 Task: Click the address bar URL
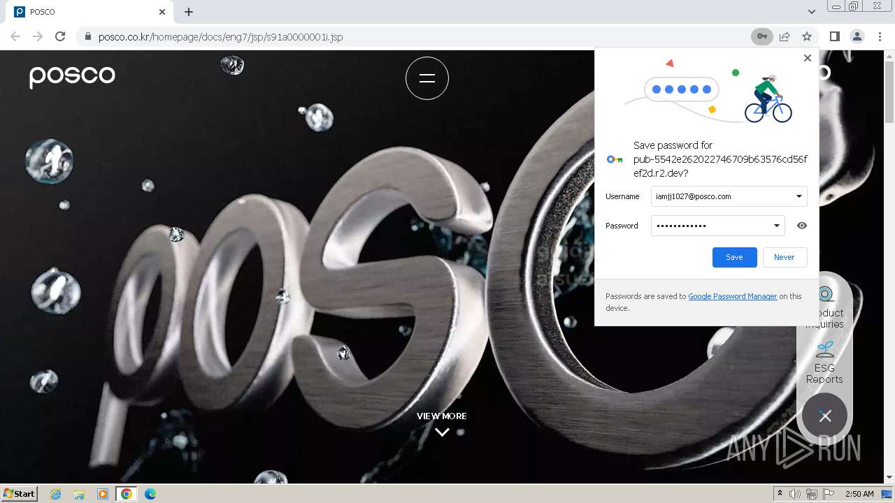(x=220, y=36)
